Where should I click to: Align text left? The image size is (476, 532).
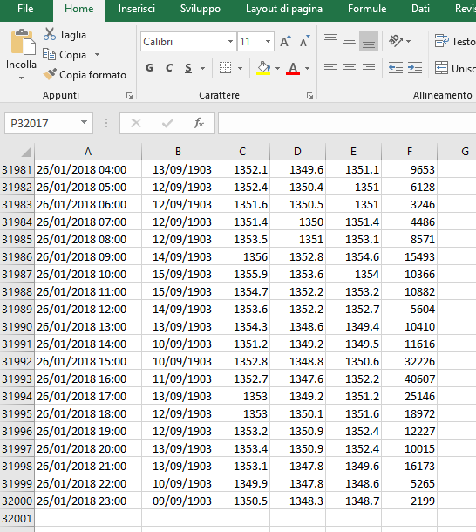click(330, 68)
